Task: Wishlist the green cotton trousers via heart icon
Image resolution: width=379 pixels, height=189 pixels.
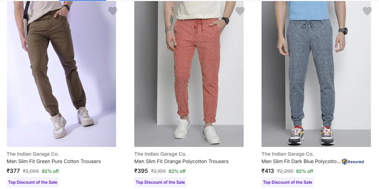Action: [x=113, y=11]
